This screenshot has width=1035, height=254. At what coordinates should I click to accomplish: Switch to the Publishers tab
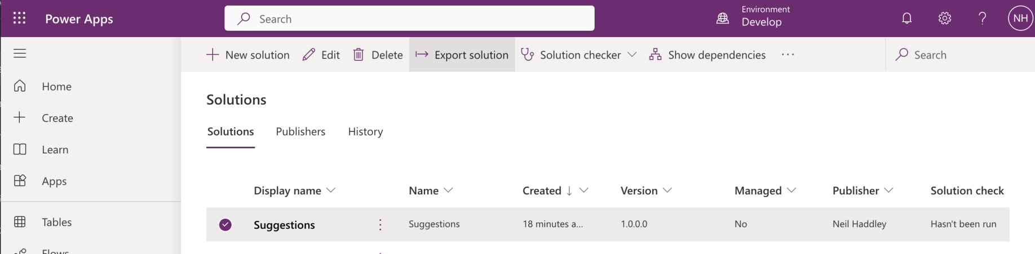[x=300, y=131]
